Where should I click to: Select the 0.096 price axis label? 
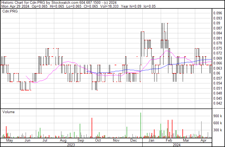(x=217, y=13)
